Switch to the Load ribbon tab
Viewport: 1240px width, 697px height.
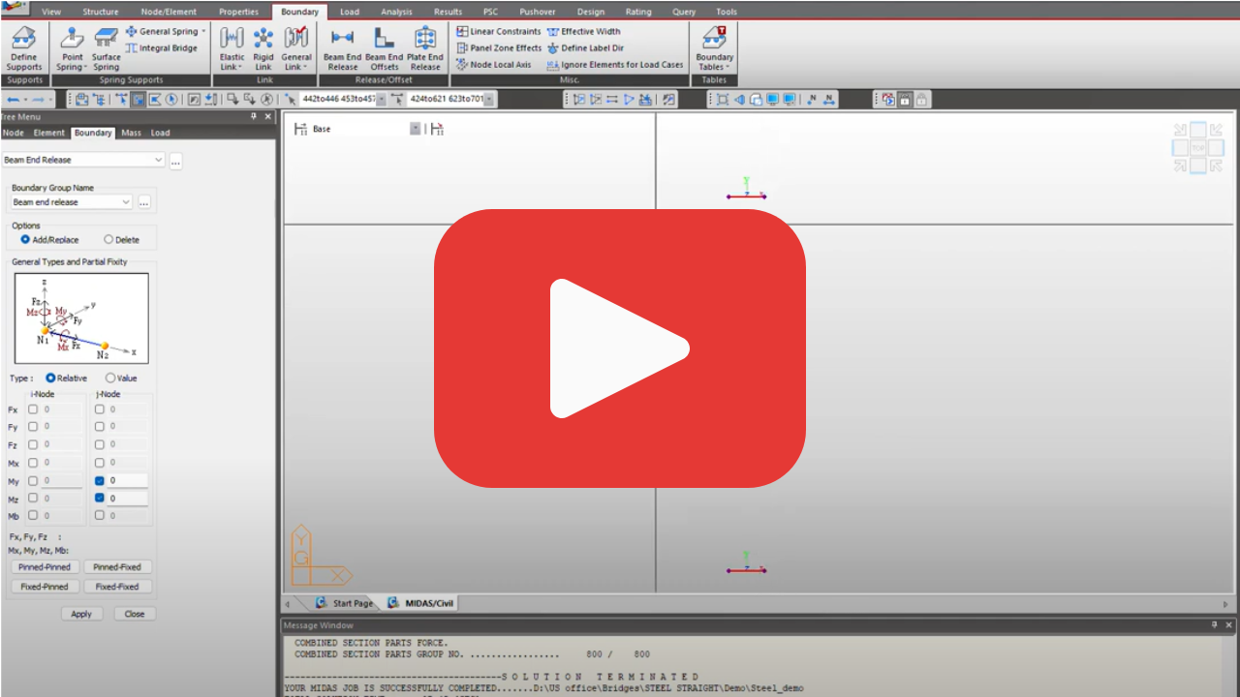point(350,12)
